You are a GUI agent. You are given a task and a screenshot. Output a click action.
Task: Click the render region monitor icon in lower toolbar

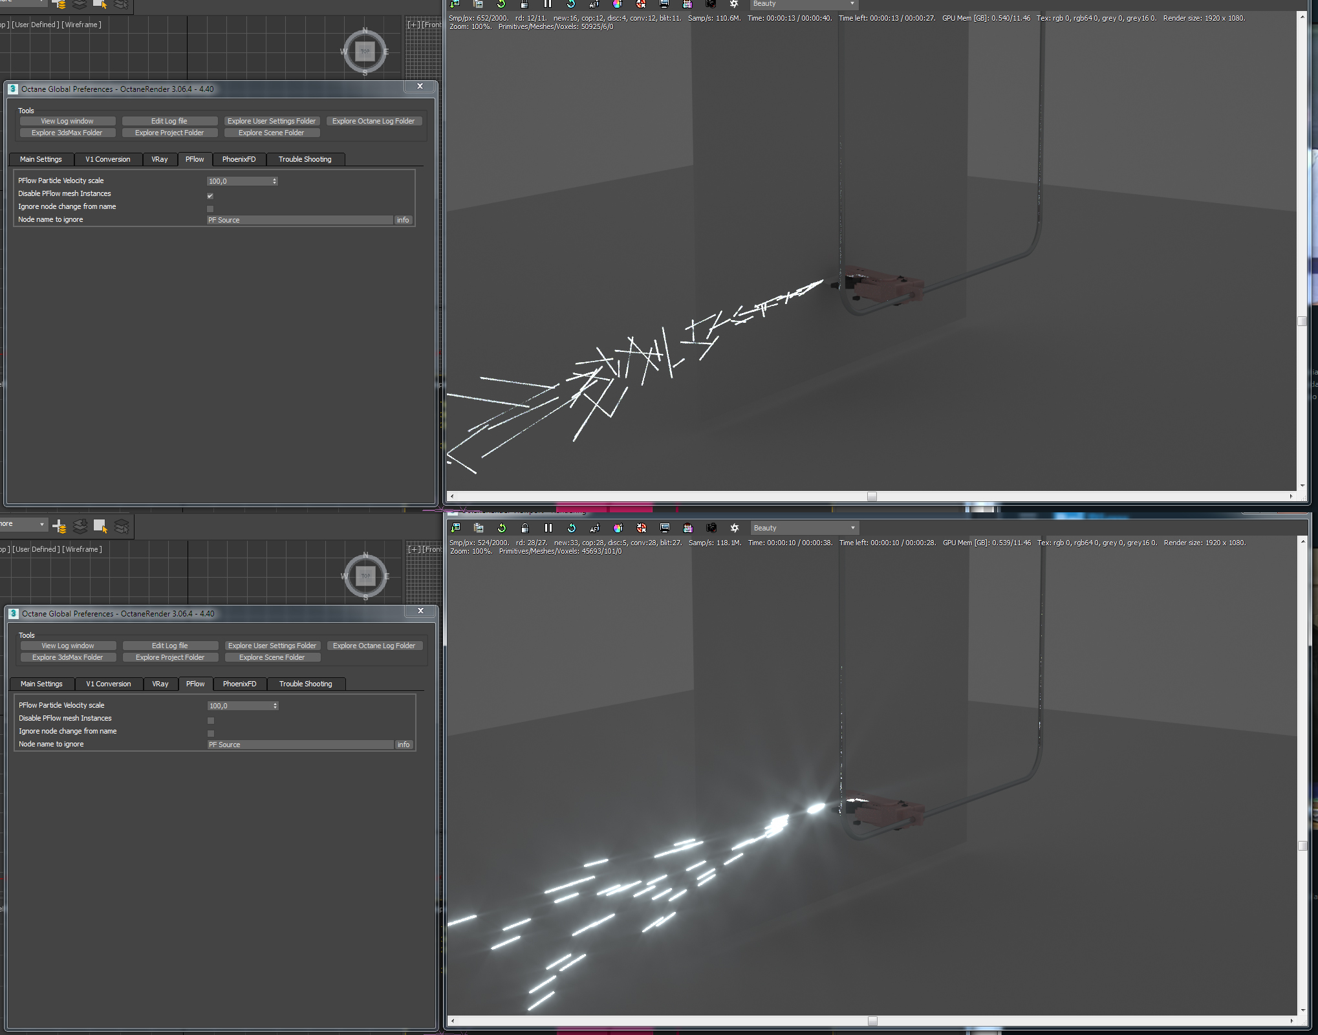tap(665, 528)
